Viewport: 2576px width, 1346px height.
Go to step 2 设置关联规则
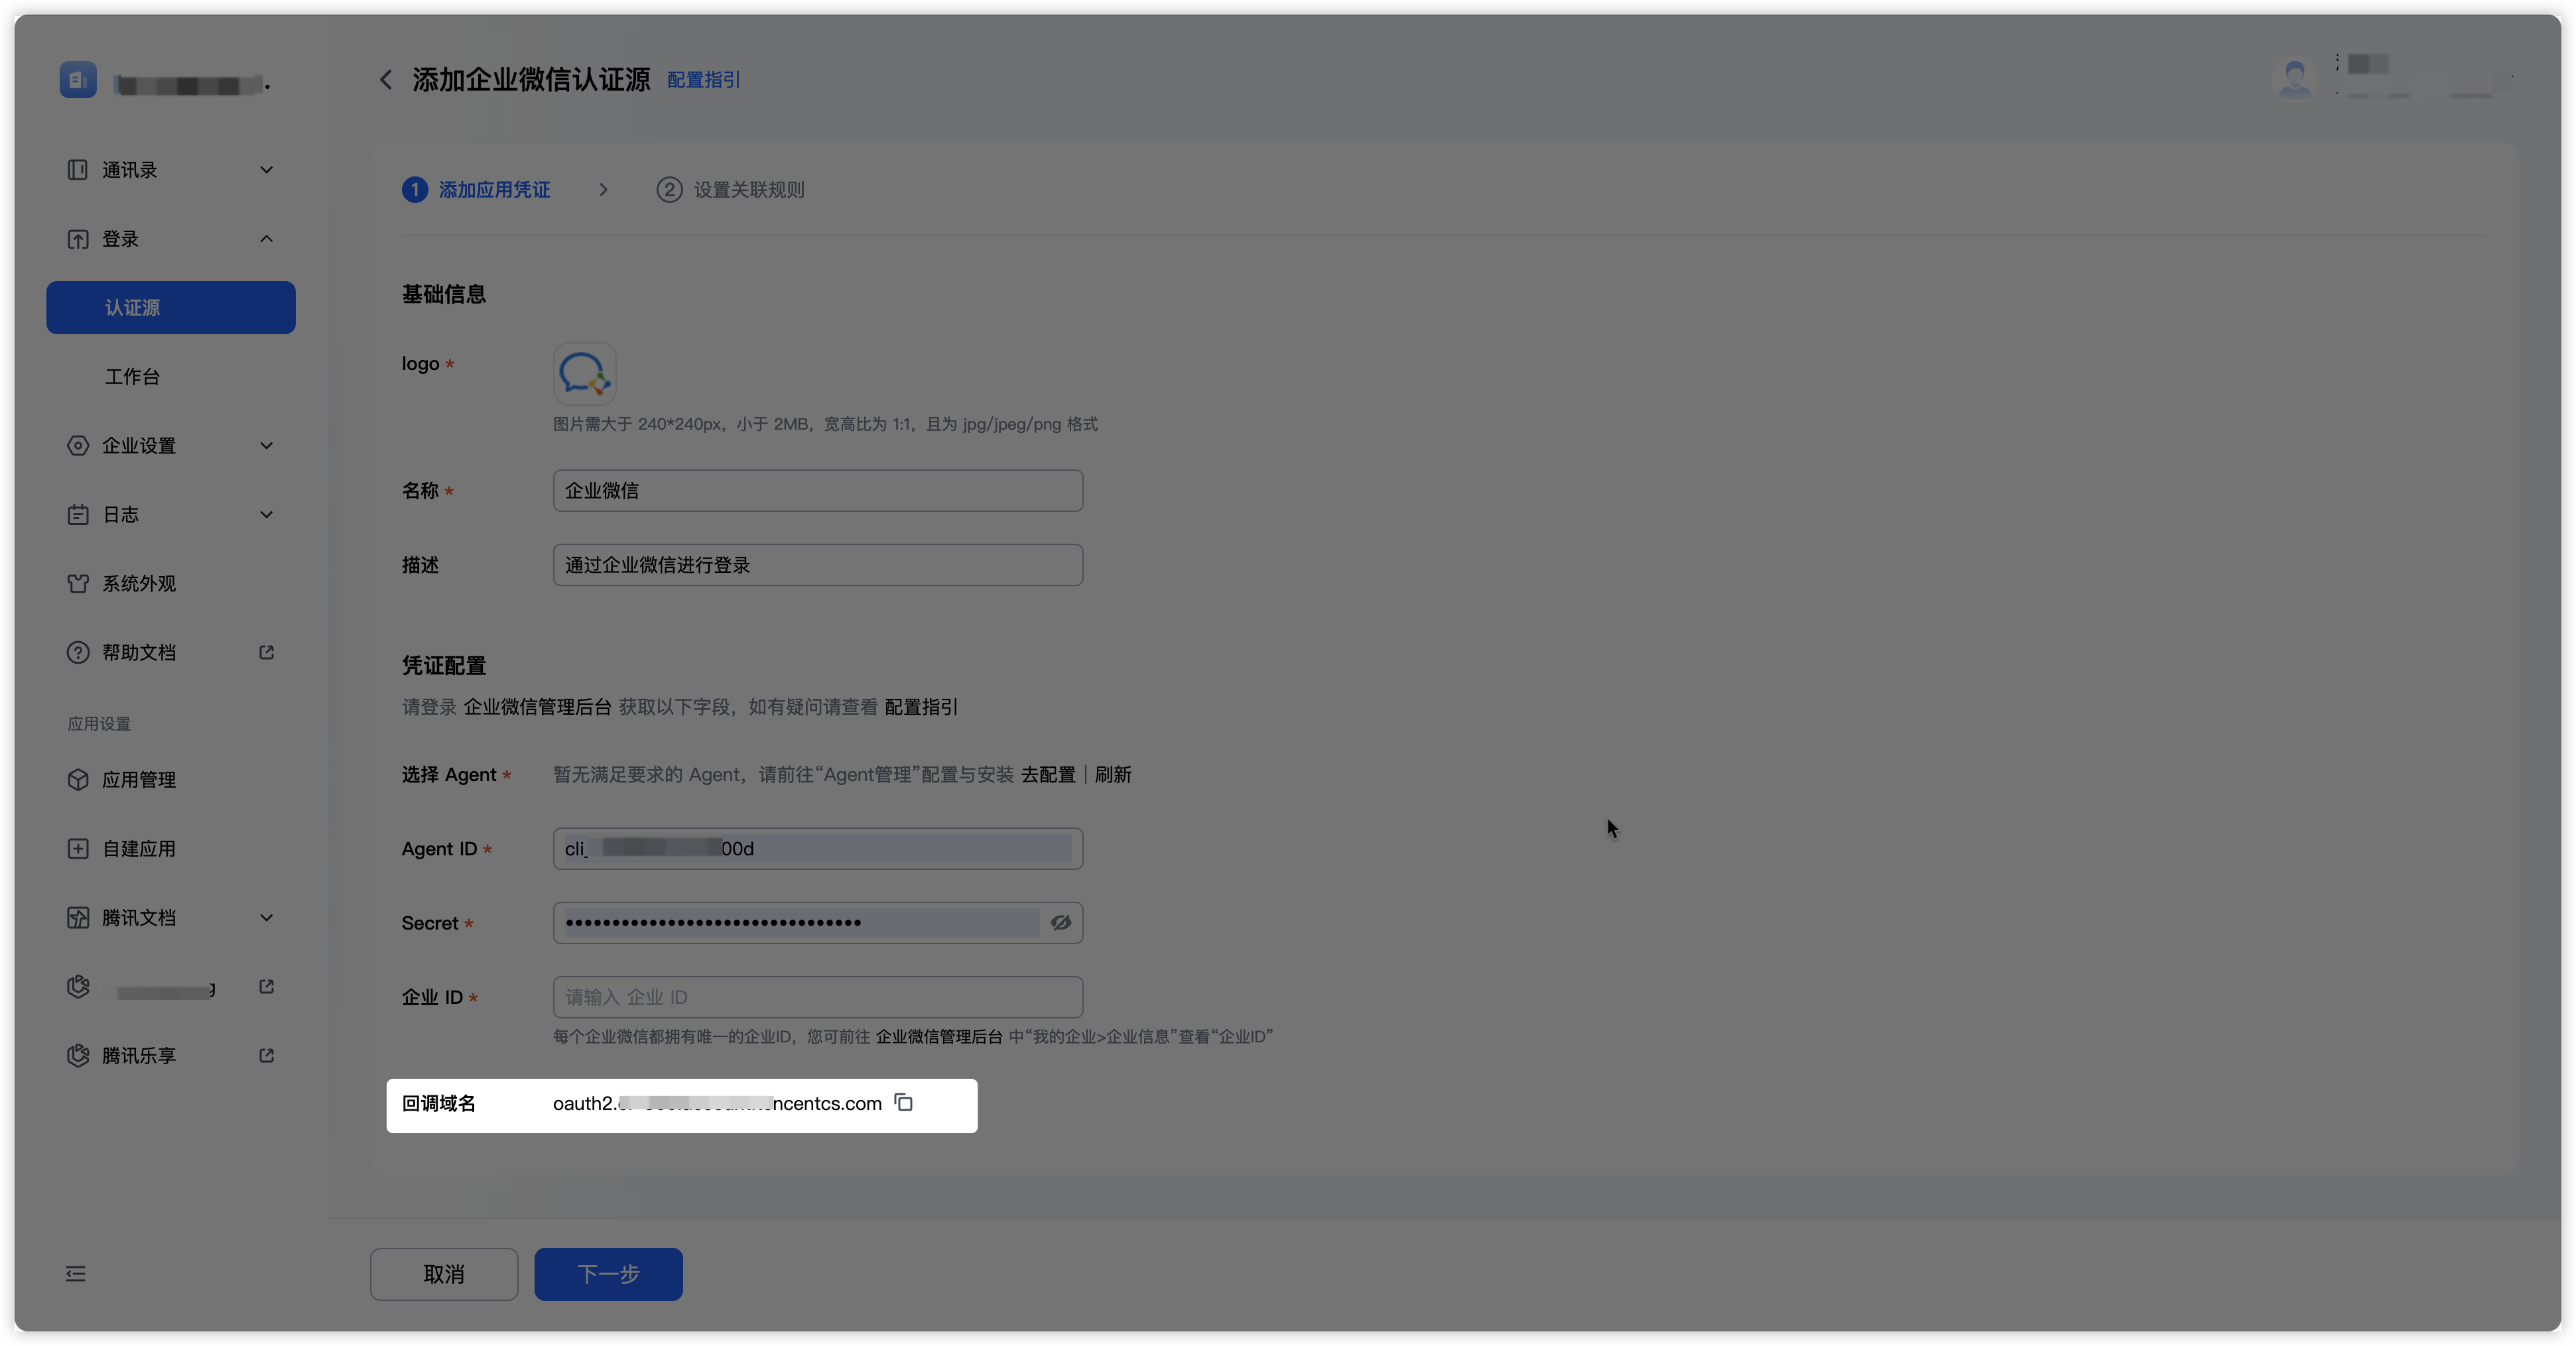click(x=731, y=190)
